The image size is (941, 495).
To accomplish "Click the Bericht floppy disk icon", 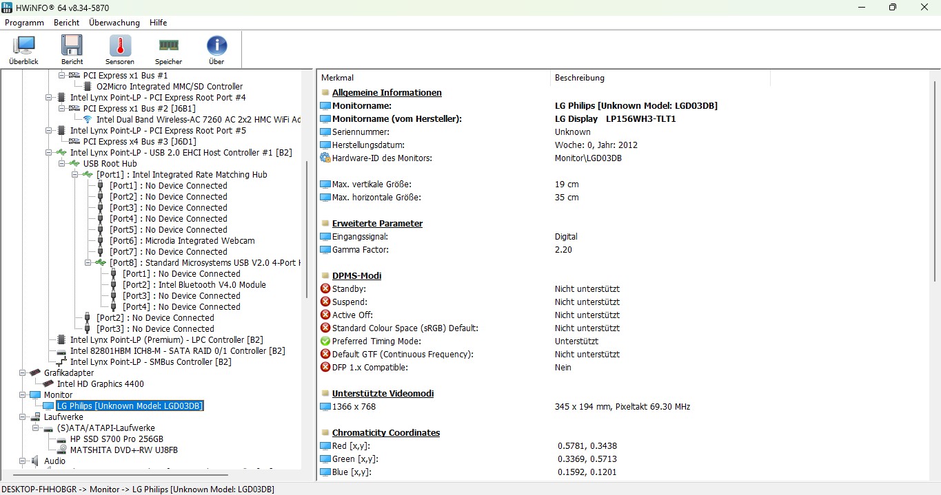I will [72, 50].
